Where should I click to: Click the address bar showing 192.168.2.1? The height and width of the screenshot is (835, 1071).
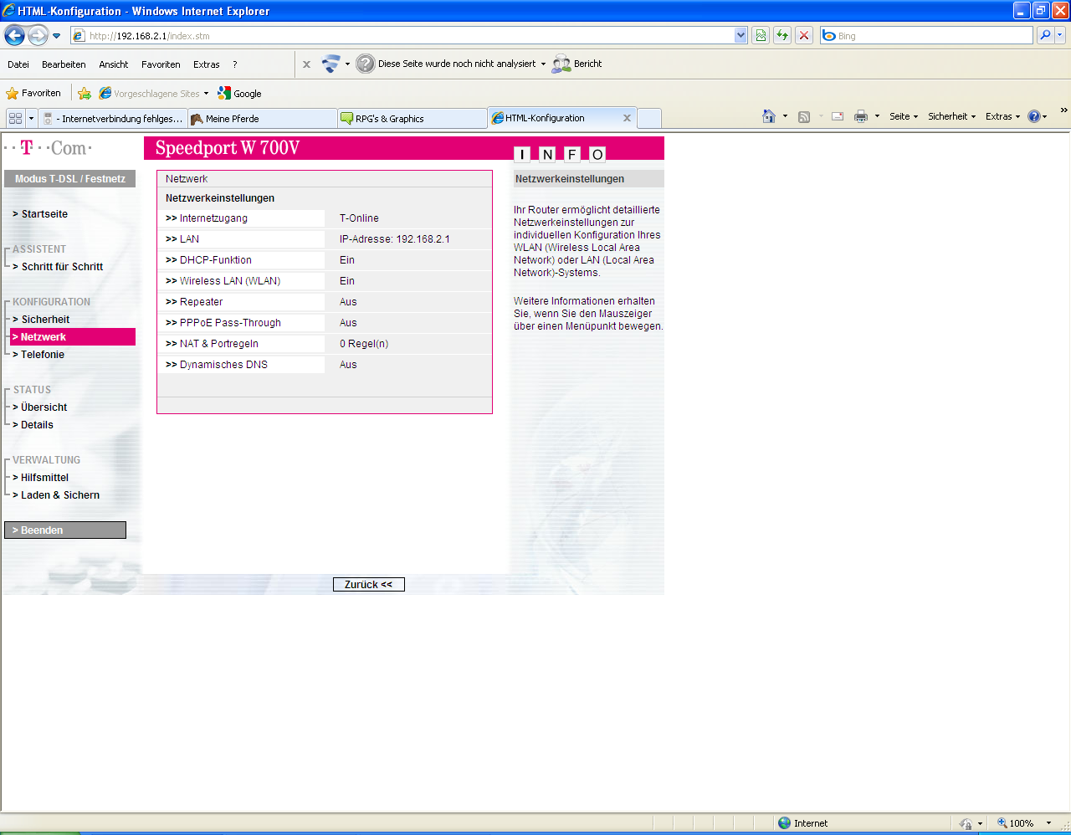[x=402, y=36]
